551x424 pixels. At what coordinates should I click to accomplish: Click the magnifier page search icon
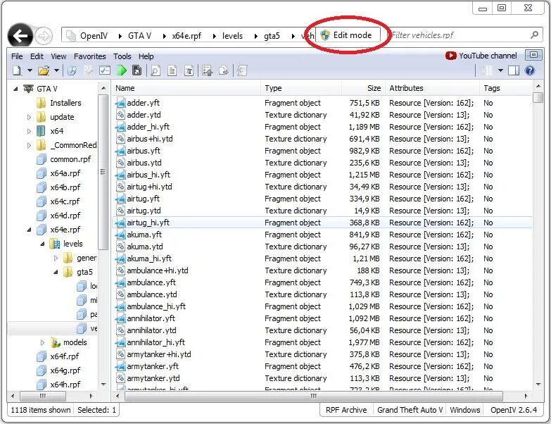point(156,70)
